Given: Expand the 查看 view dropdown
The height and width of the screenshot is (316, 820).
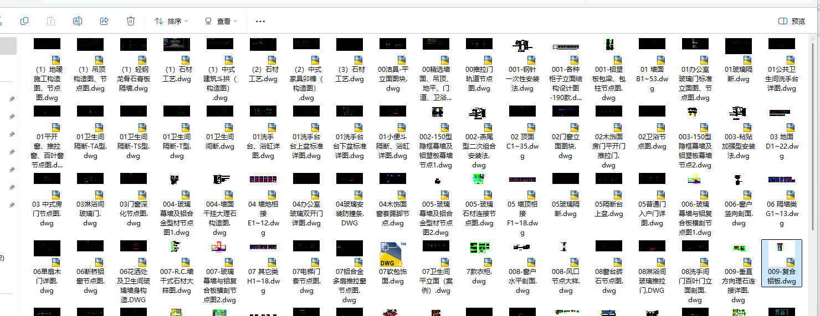Looking at the screenshot, I should click(221, 21).
